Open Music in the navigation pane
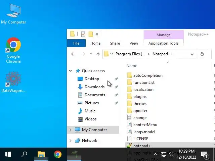215x161 pixels. 90,111
